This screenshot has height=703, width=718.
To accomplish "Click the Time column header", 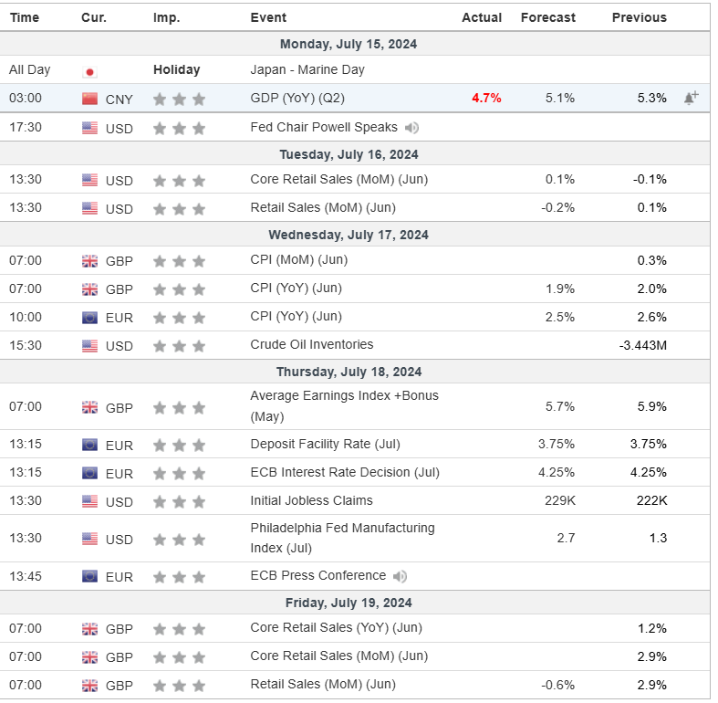I will click(25, 17).
